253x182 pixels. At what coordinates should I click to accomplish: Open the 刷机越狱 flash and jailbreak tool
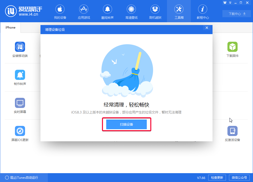coord(155,11)
